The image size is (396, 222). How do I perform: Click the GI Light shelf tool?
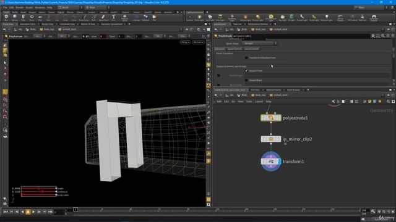[291, 17]
